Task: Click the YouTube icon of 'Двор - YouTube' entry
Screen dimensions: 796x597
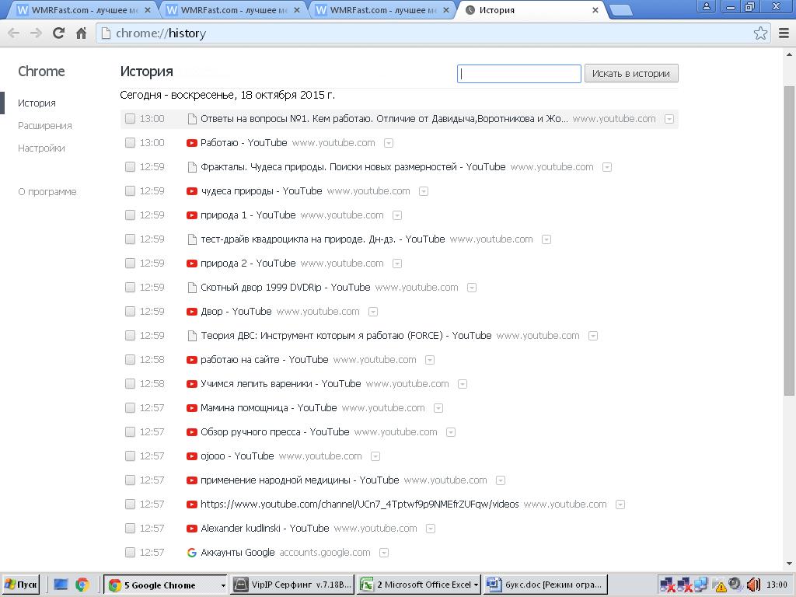Action: (192, 312)
